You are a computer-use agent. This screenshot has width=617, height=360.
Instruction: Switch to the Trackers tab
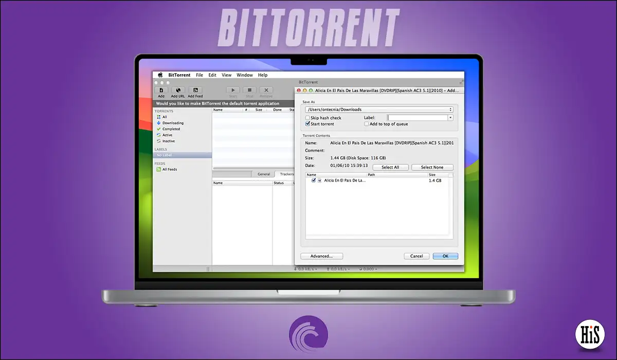click(286, 174)
